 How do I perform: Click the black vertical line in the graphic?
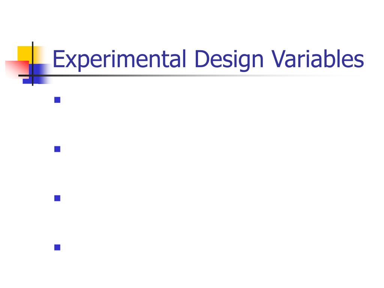point(33,64)
